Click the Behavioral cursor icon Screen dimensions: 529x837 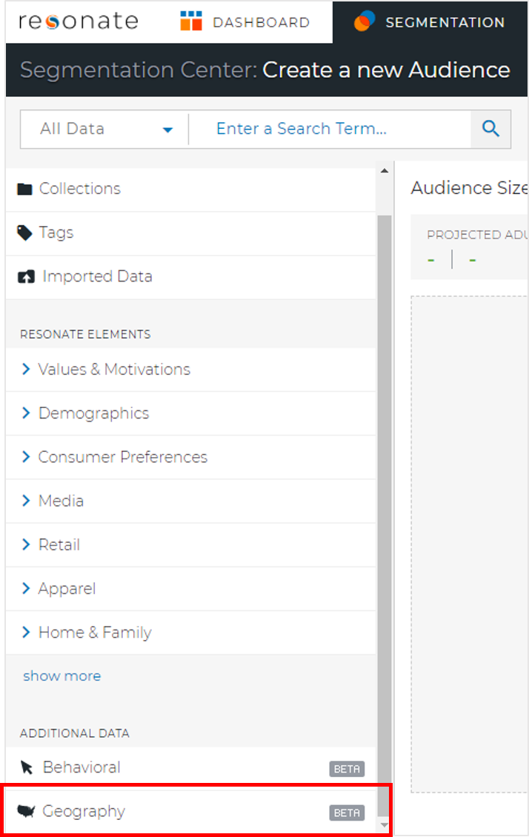(26, 767)
